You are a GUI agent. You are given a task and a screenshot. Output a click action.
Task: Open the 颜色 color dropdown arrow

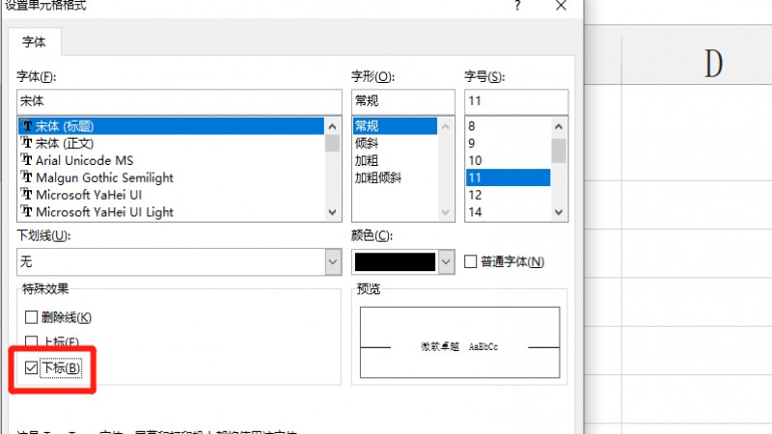point(446,261)
